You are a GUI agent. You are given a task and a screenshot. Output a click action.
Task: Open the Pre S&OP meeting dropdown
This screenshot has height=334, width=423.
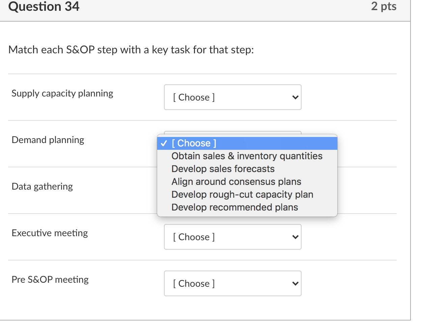point(232,284)
